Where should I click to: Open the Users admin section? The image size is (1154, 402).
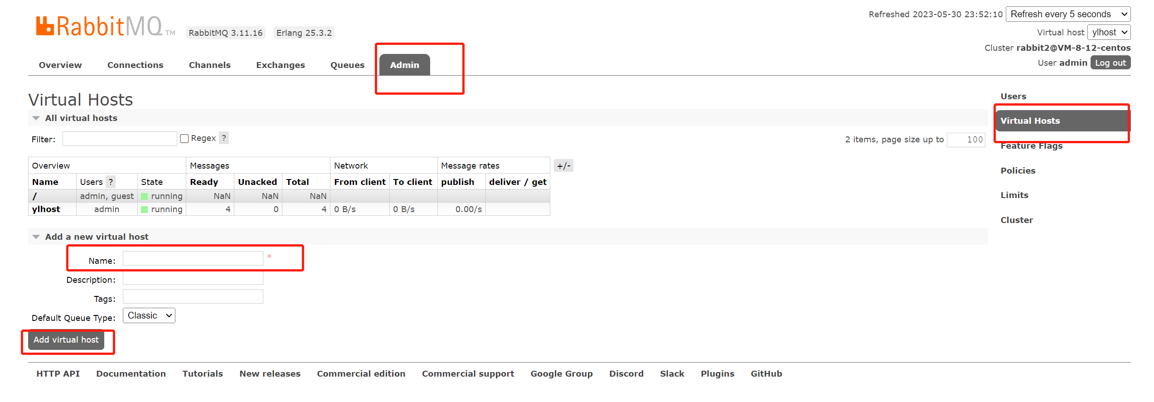point(1013,96)
